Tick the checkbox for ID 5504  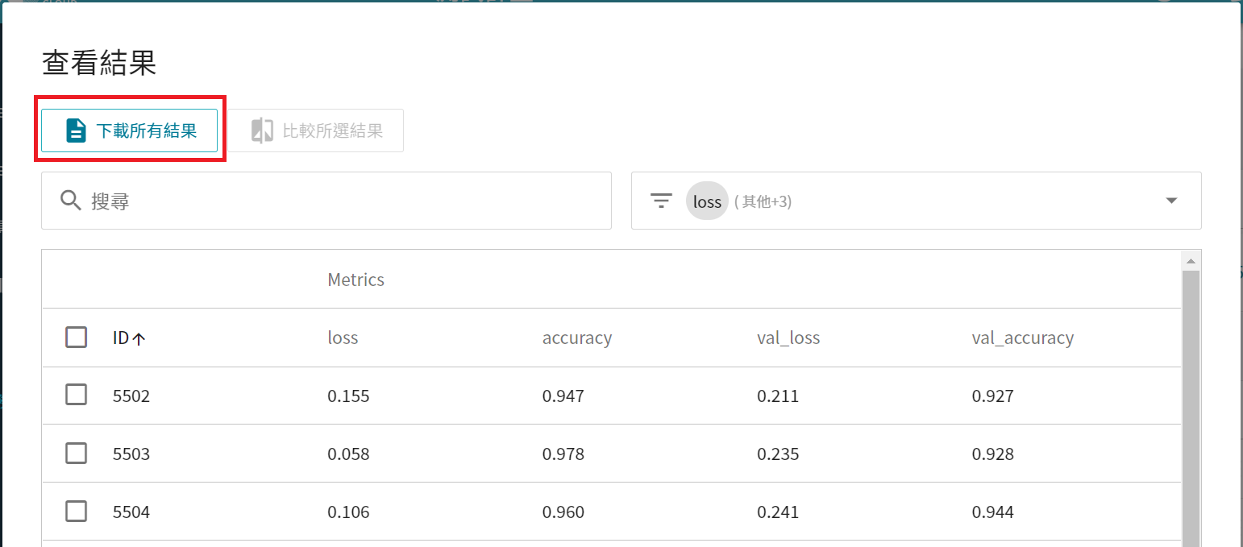coord(77,512)
